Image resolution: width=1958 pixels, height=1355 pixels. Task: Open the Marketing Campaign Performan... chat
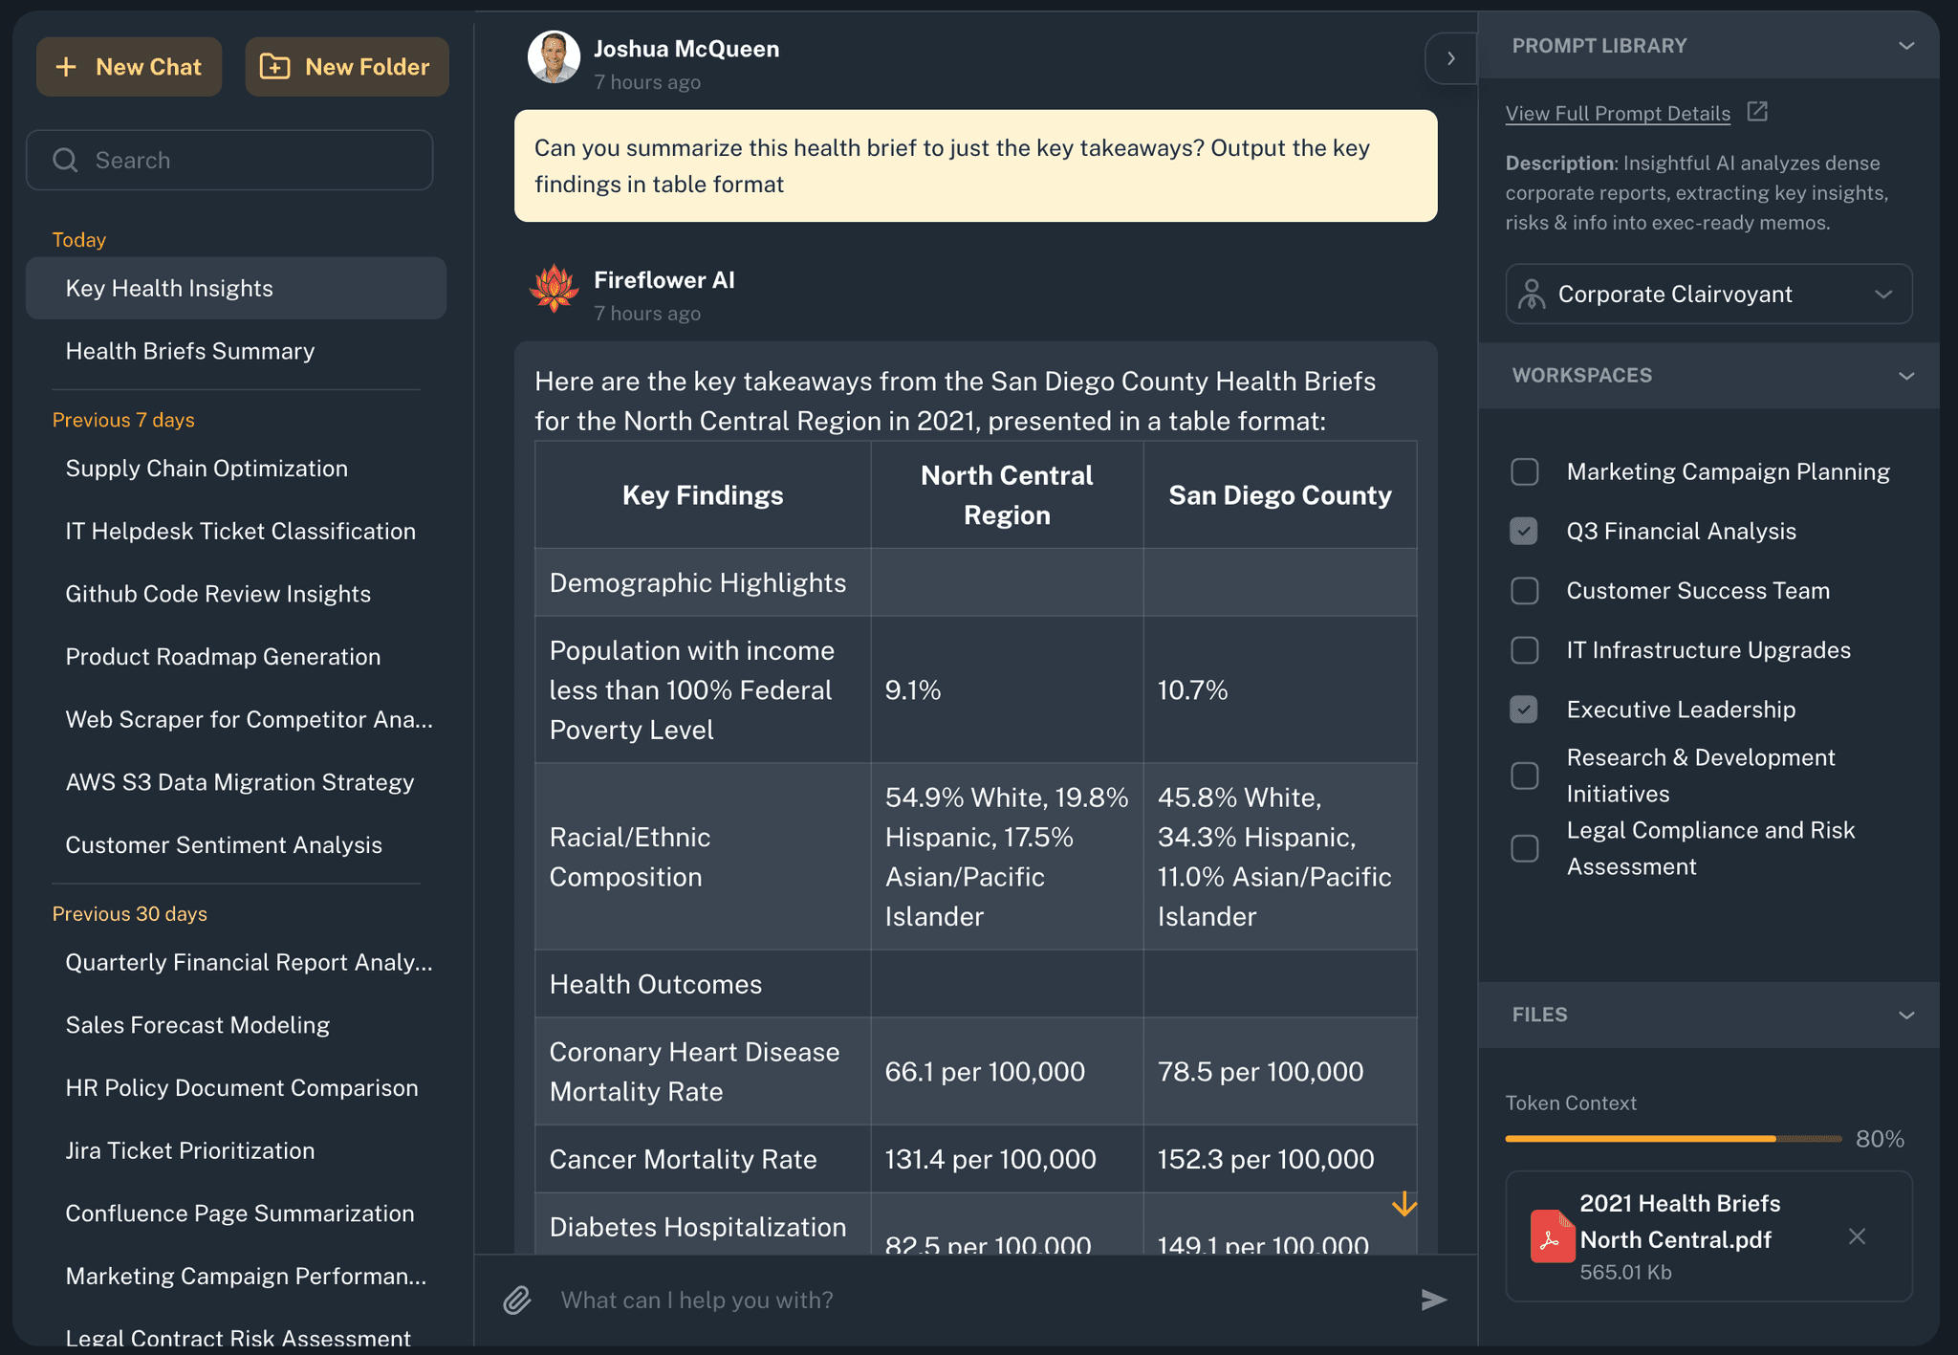pyautogui.click(x=236, y=1277)
